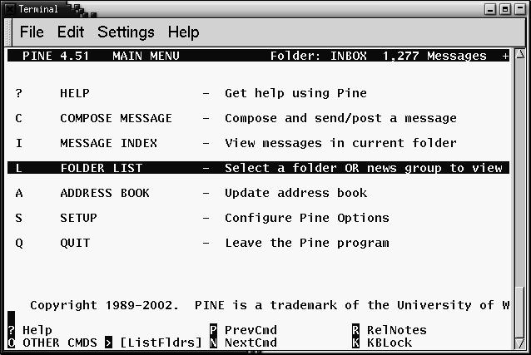Click the > key label before ListFldrs
531x355 pixels.
pos(108,343)
